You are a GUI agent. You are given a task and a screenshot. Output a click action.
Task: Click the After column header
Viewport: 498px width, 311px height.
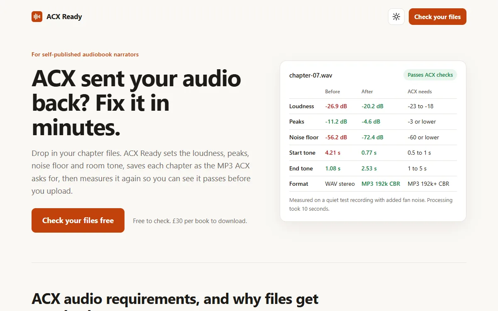[367, 92]
